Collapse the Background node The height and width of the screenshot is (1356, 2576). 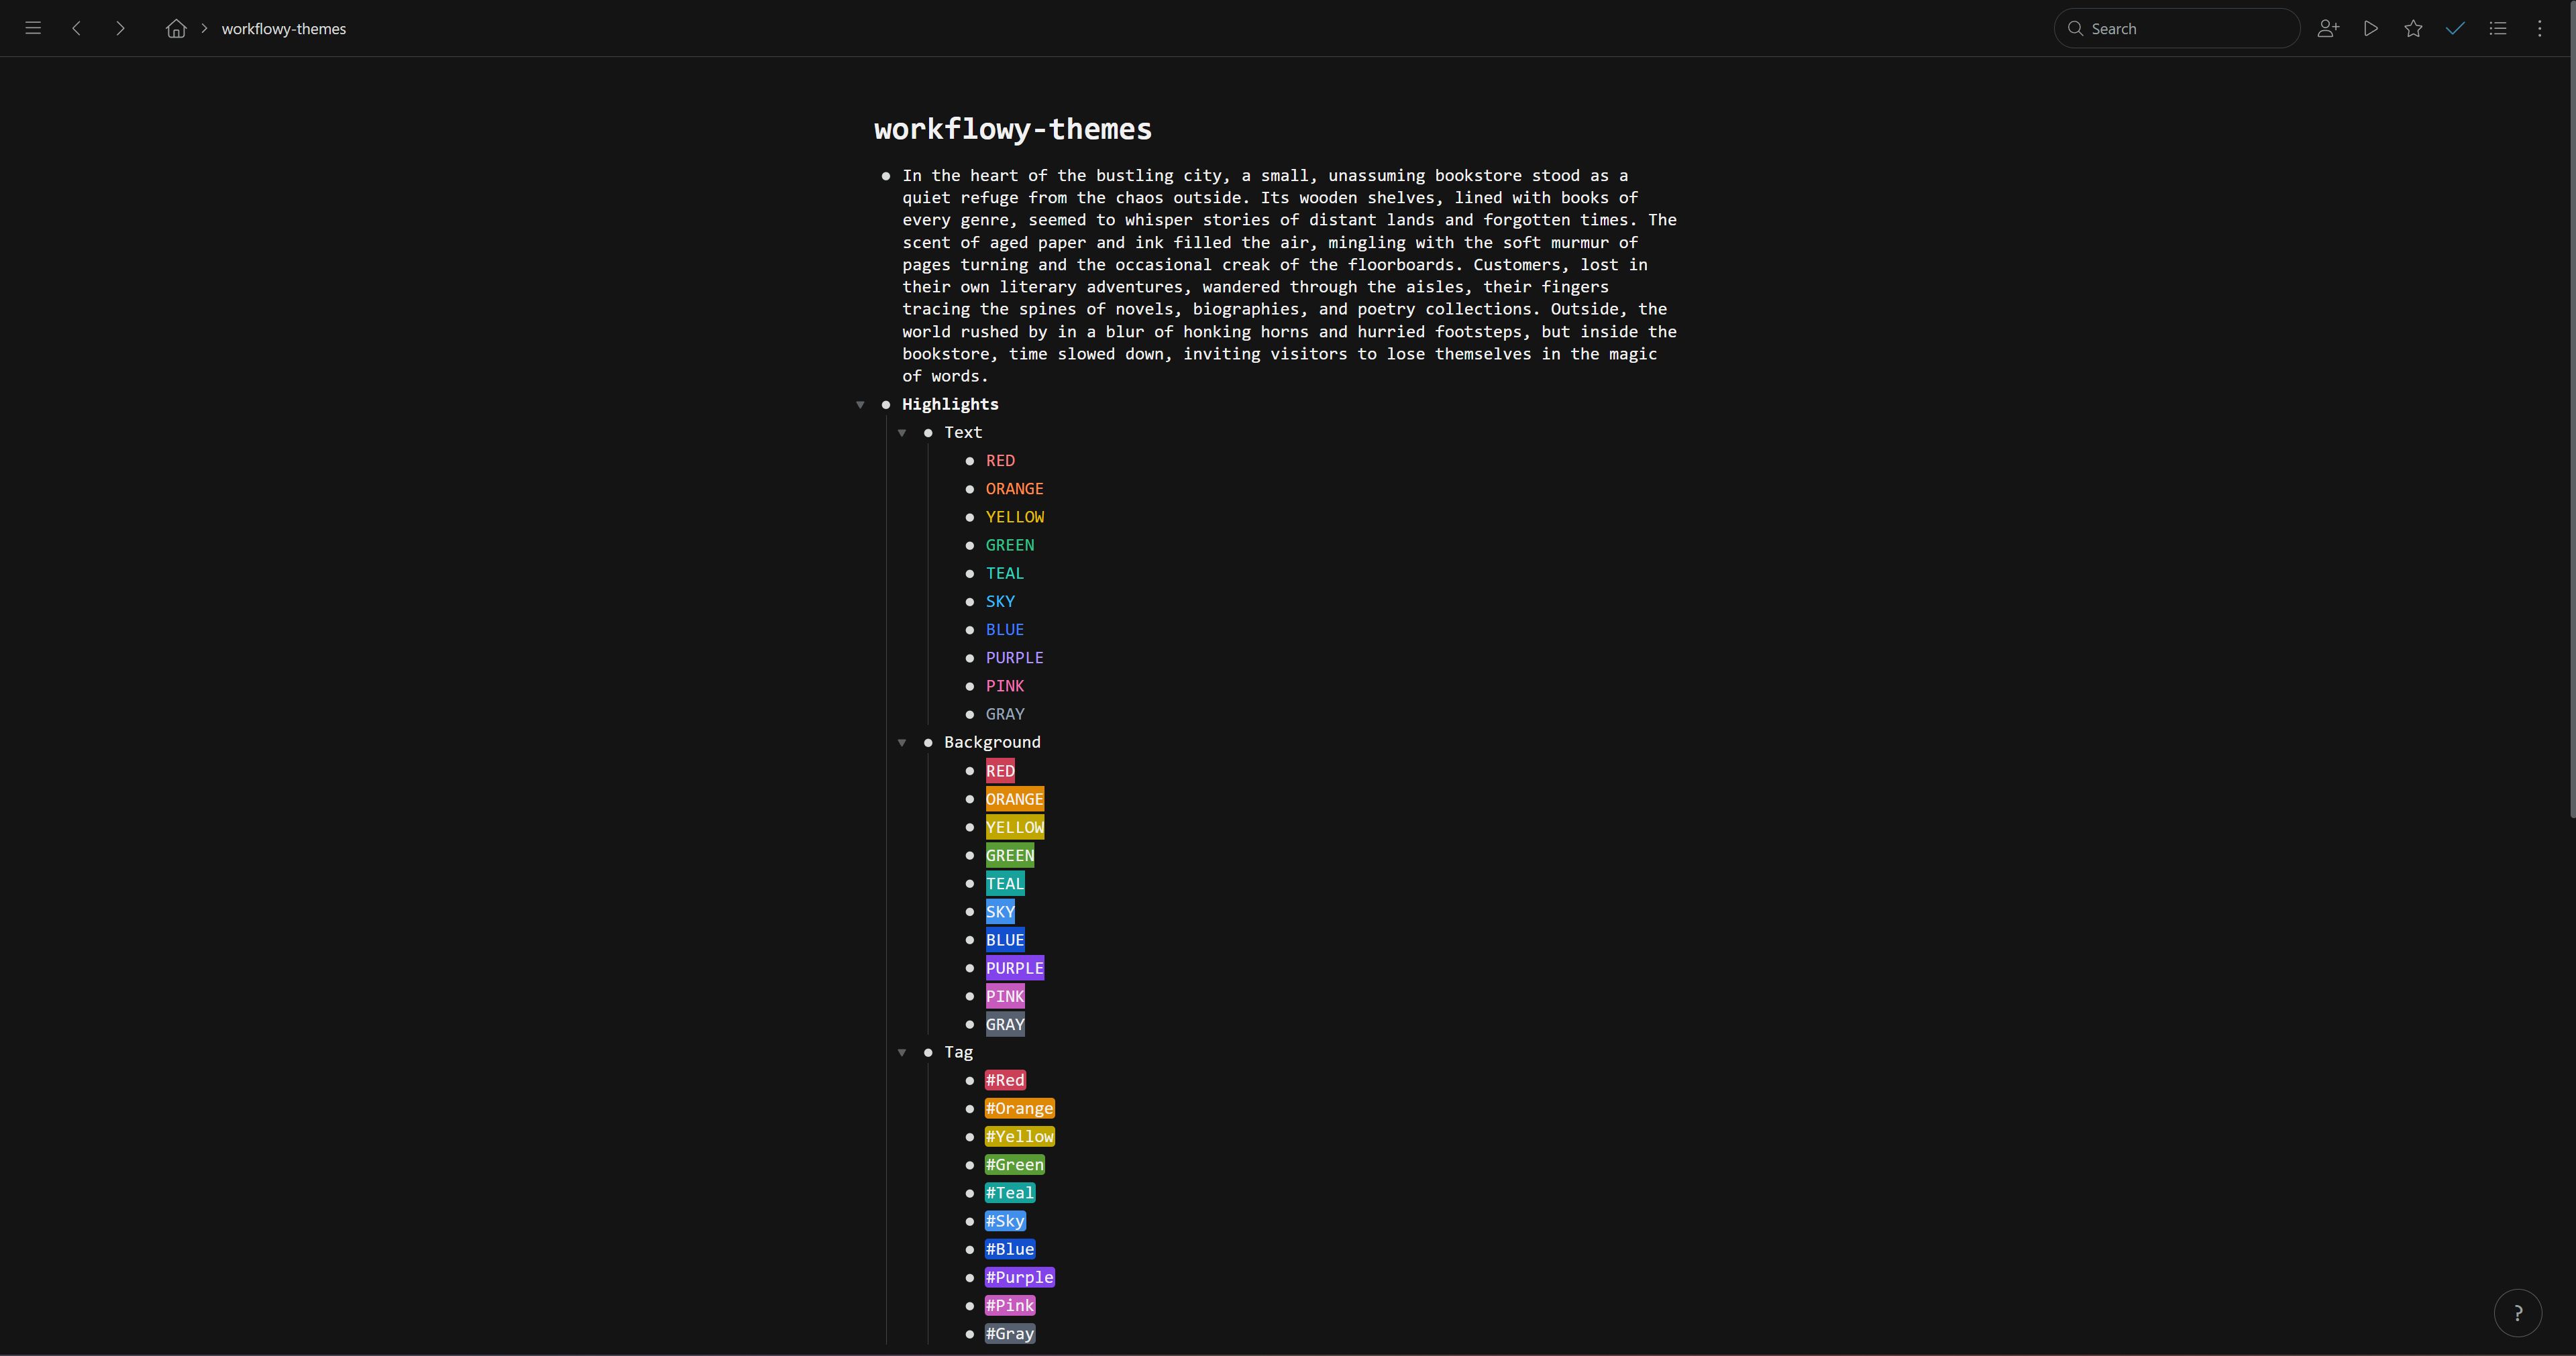tap(902, 742)
